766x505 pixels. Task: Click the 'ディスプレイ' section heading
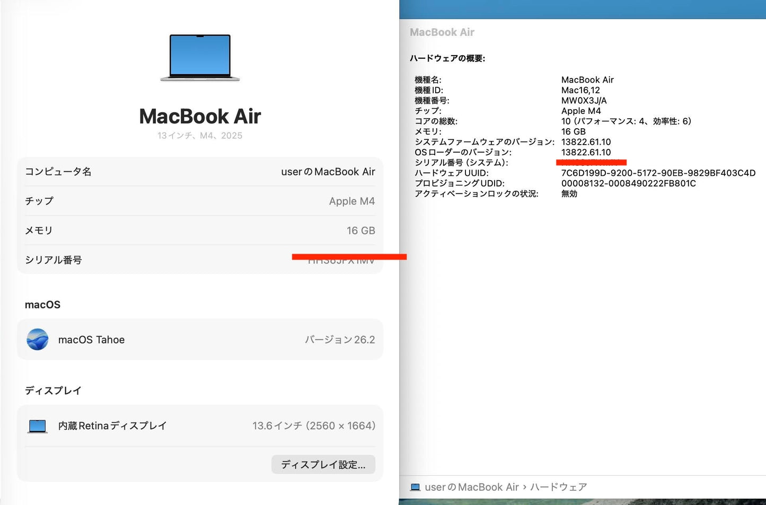[x=53, y=391]
